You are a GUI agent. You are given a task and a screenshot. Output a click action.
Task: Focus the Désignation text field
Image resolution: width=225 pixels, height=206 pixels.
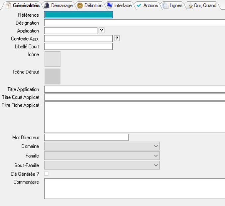[134, 23]
